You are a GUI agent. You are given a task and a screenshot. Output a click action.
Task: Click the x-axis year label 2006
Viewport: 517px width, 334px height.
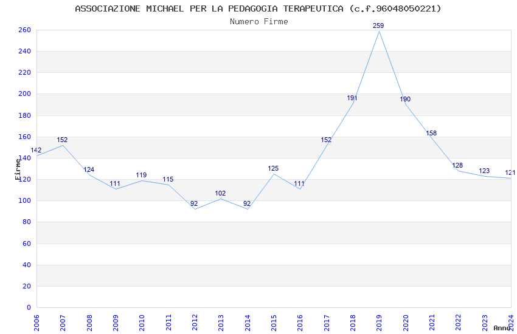(x=36, y=323)
